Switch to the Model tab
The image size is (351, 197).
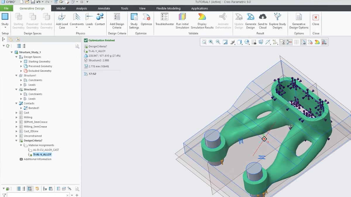[x=61, y=8]
